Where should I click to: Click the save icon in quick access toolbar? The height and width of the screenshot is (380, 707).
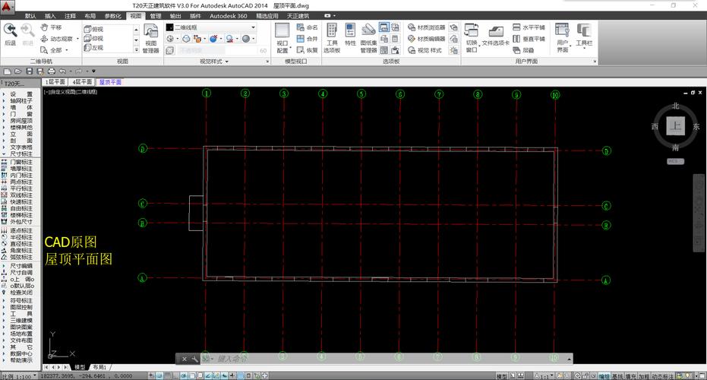[30, 71]
